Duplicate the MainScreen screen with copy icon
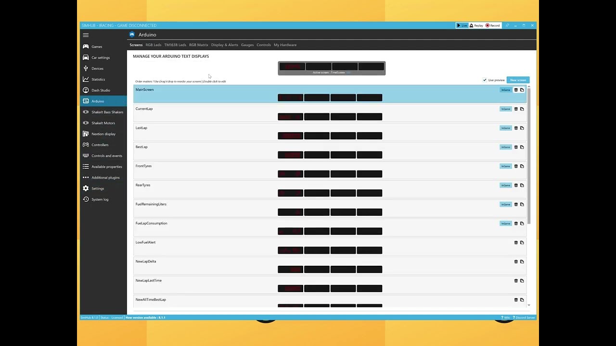 tap(522, 90)
